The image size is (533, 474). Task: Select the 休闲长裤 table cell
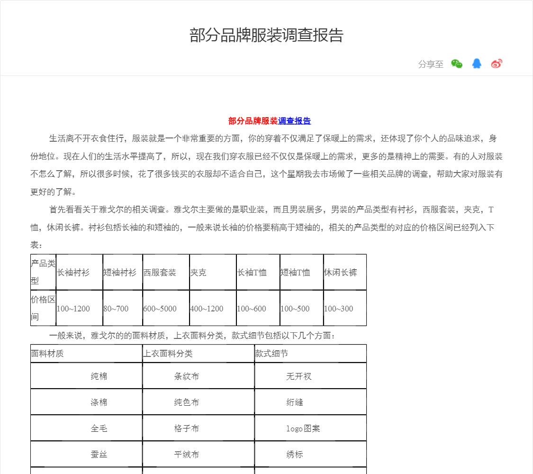pos(345,272)
